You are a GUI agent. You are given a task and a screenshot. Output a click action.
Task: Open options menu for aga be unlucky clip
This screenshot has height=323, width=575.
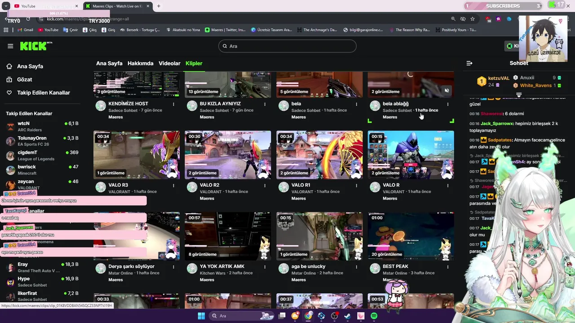click(x=356, y=267)
